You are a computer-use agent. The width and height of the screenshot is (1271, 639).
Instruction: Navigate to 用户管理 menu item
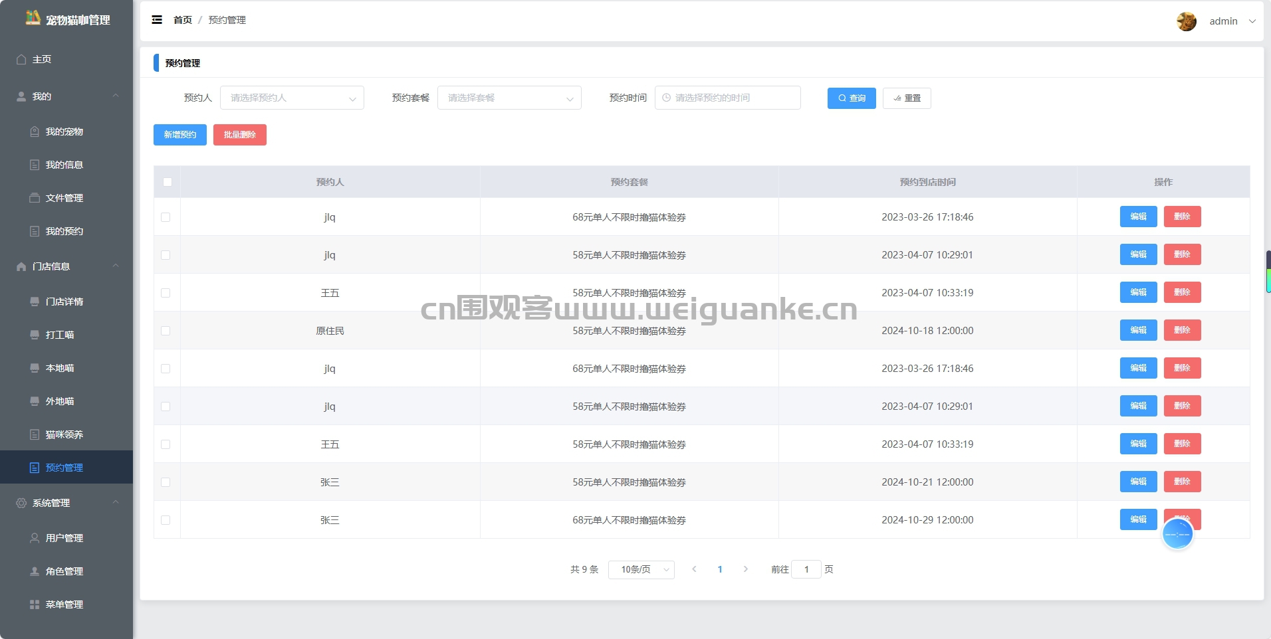click(64, 538)
